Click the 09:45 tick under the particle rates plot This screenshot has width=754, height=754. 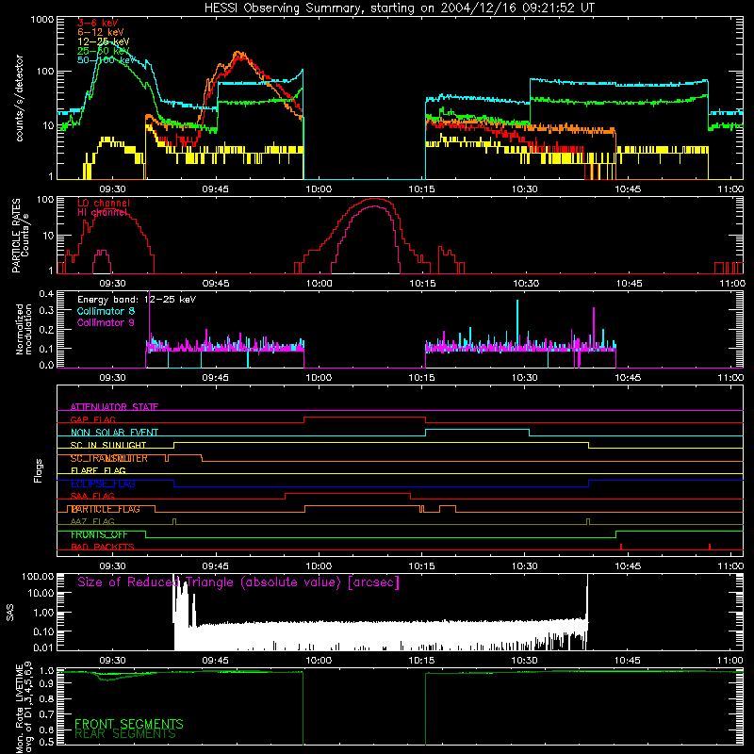click(216, 284)
